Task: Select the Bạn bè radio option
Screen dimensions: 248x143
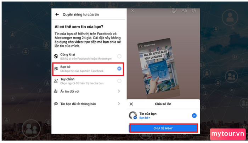Action: 119,68
